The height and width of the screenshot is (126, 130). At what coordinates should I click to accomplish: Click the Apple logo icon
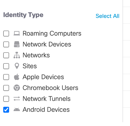17,77
